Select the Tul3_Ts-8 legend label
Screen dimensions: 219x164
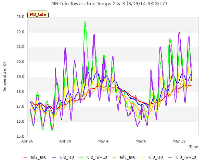(127, 157)
